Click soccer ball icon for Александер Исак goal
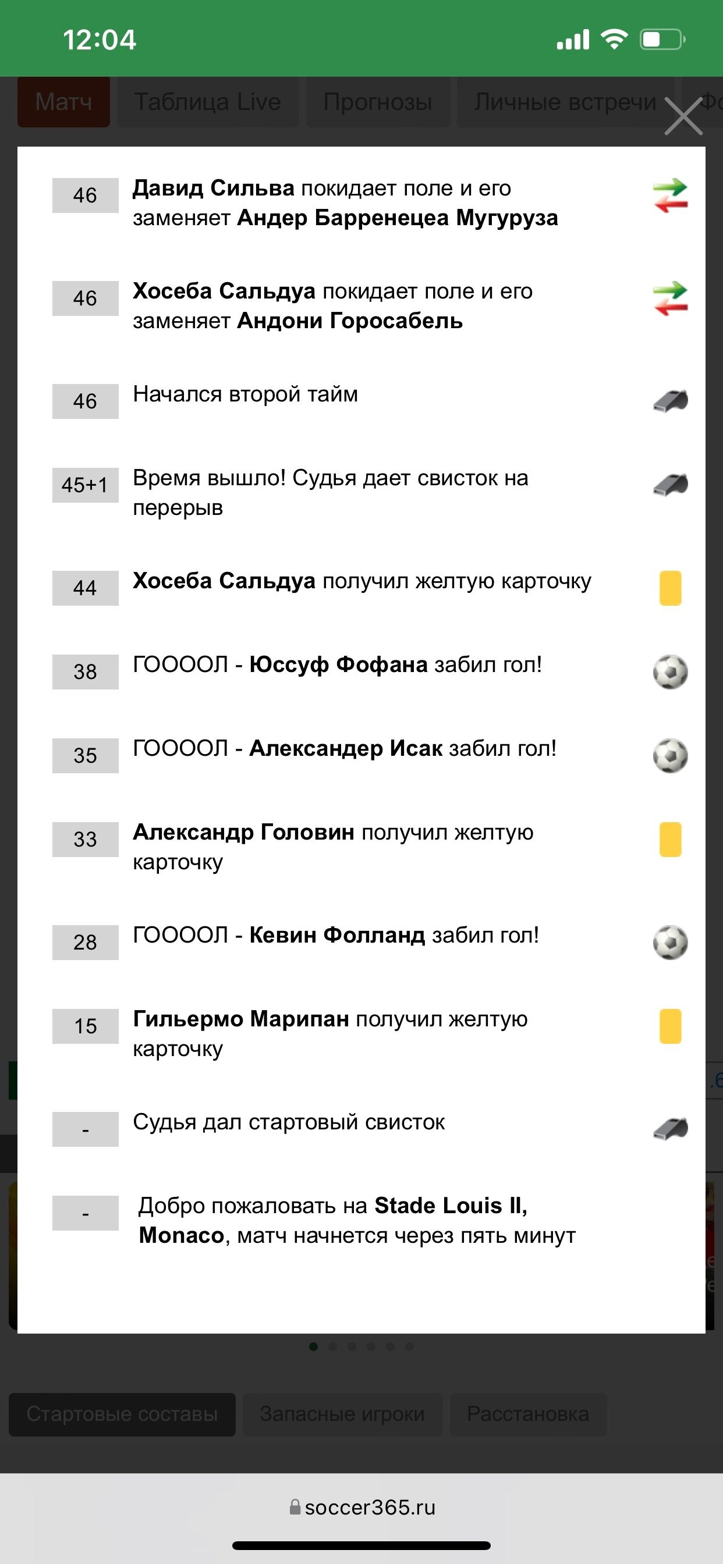This screenshot has width=723, height=1564. pyautogui.click(x=670, y=755)
